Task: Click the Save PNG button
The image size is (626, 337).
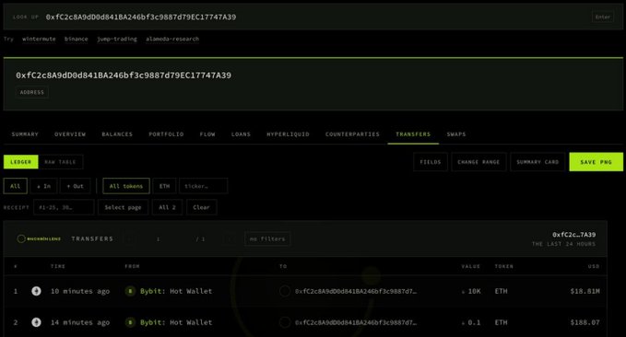Action: click(x=596, y=162)
